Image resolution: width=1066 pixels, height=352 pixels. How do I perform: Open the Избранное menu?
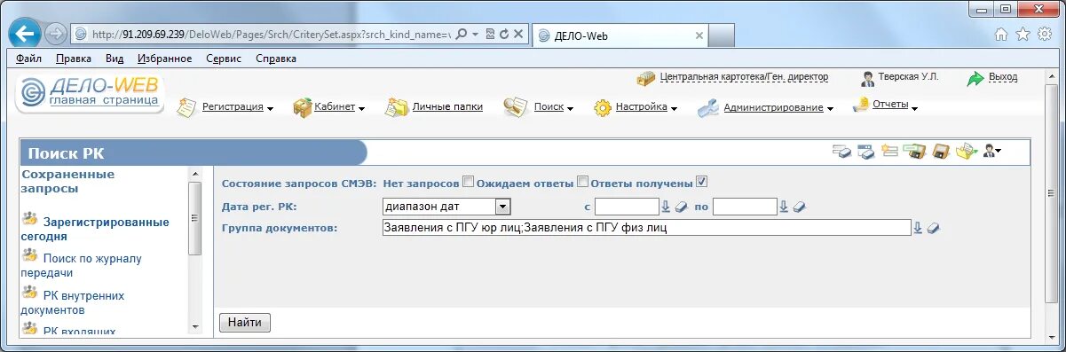click(165, 59)
